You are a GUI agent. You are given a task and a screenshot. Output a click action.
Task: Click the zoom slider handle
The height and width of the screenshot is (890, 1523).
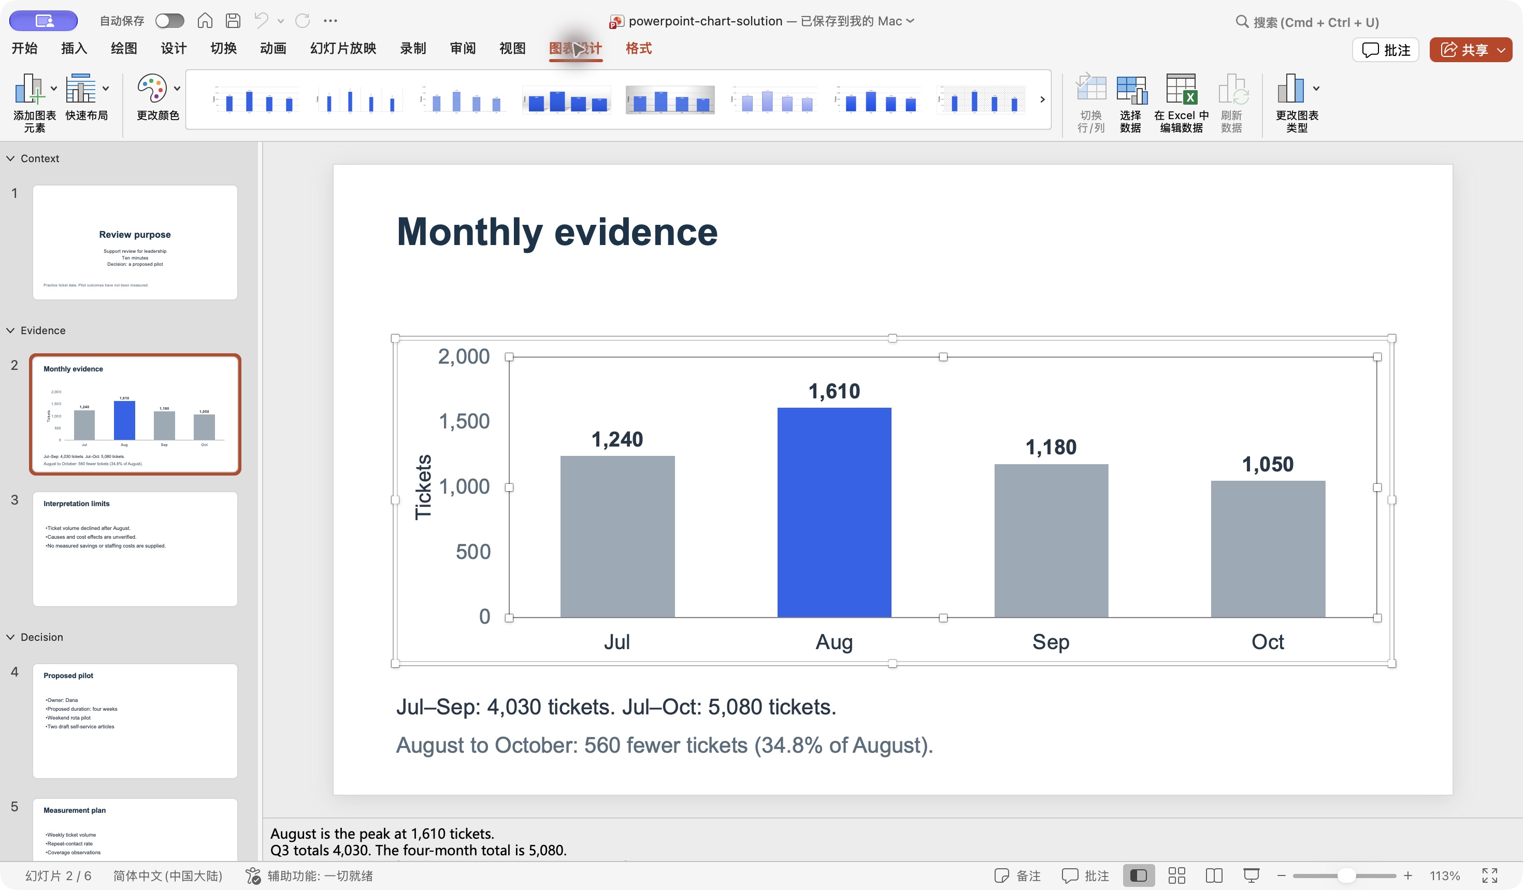pyautogui.click(x=1346, y=876)
